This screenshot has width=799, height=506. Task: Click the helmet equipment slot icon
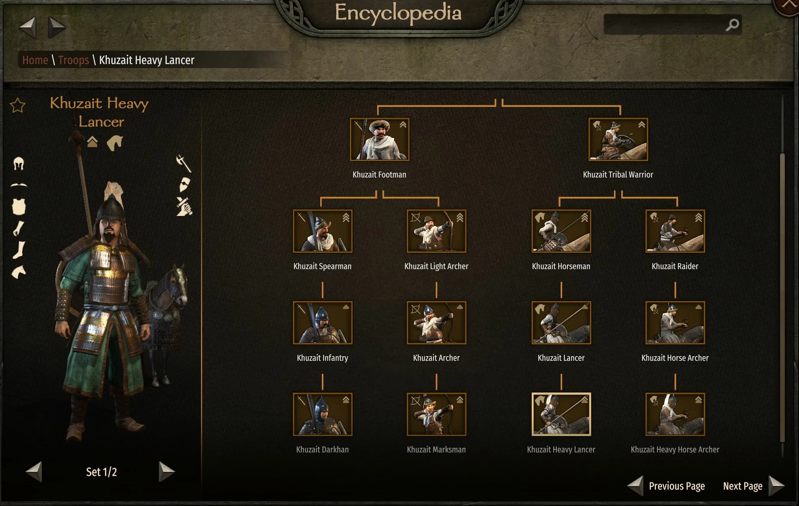(19, 164)
